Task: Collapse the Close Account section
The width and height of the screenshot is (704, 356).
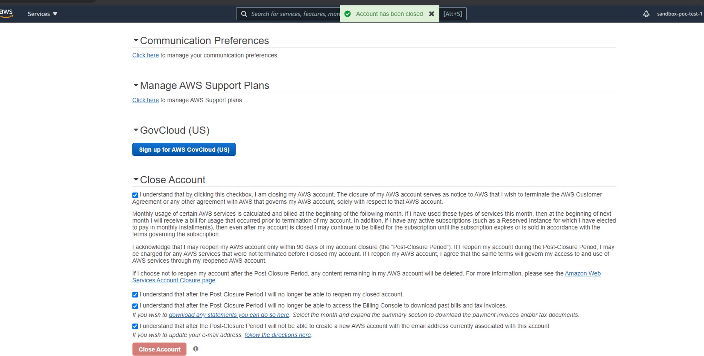Action: (x=135, y=180)
